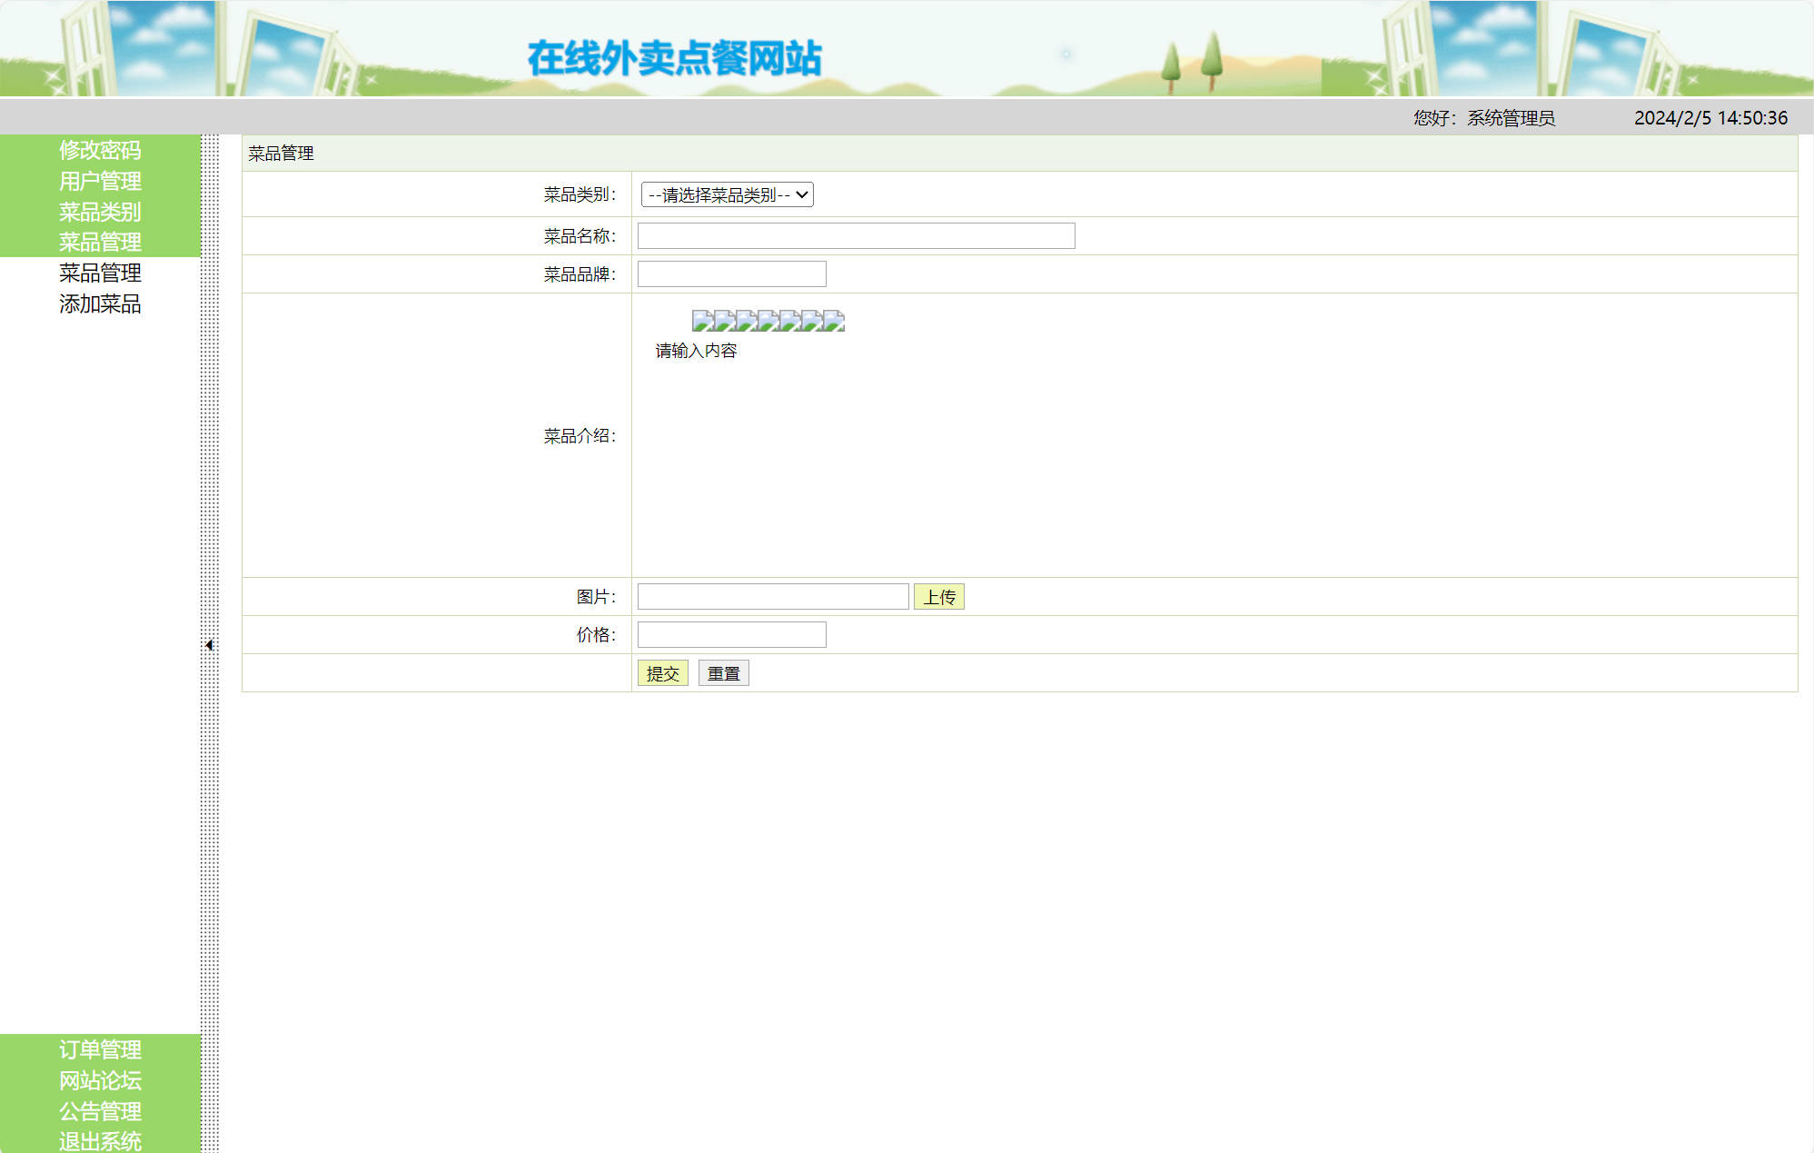Click inside the 菜品名称 input field
Image resolution: width=1814 pixels, height=1153 pixels.
pyautogui.click(x=854, y=234)
